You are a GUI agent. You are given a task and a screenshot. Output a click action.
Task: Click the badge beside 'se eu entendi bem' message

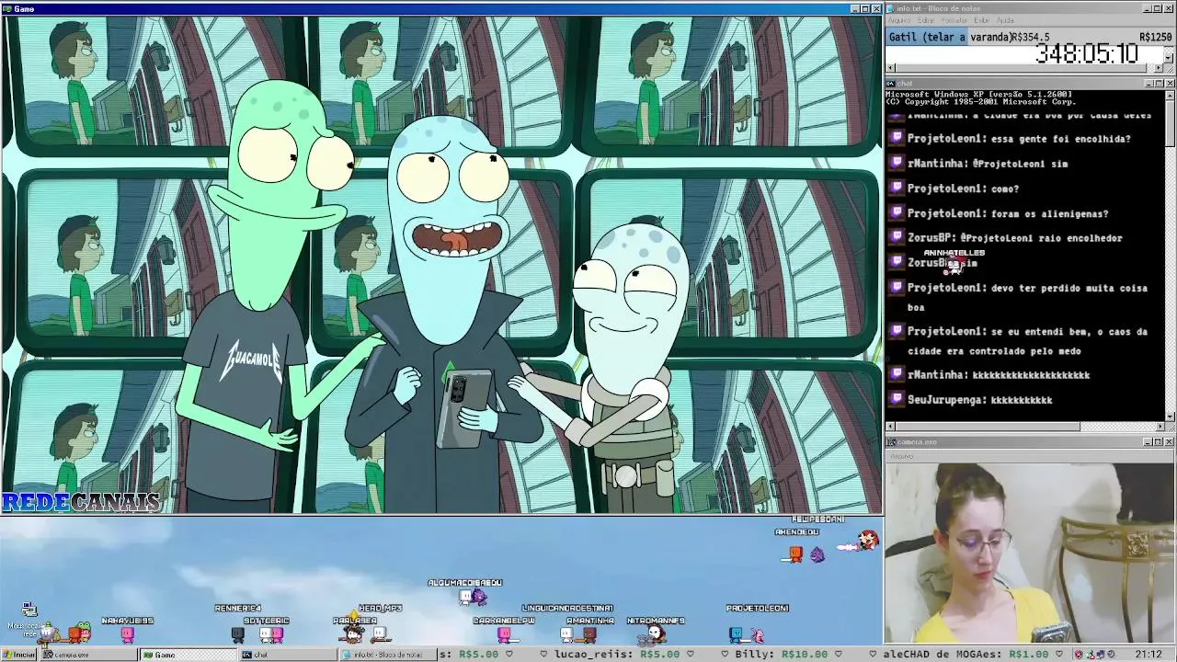coord(897,331)
